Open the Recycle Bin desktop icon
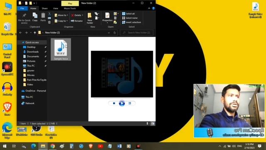Screen dimensions: 266x150 pos(7,29)
